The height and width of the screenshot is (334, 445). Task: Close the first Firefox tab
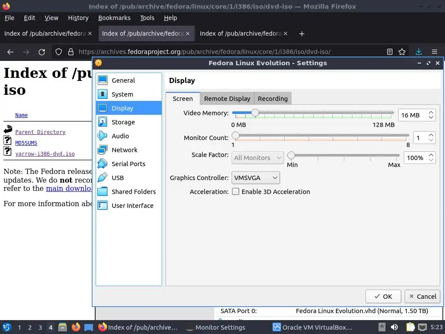[90, 33]
